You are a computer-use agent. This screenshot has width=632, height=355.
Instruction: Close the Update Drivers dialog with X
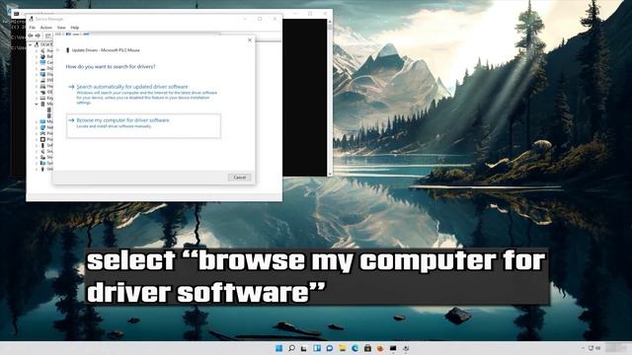tap(250, 40)
